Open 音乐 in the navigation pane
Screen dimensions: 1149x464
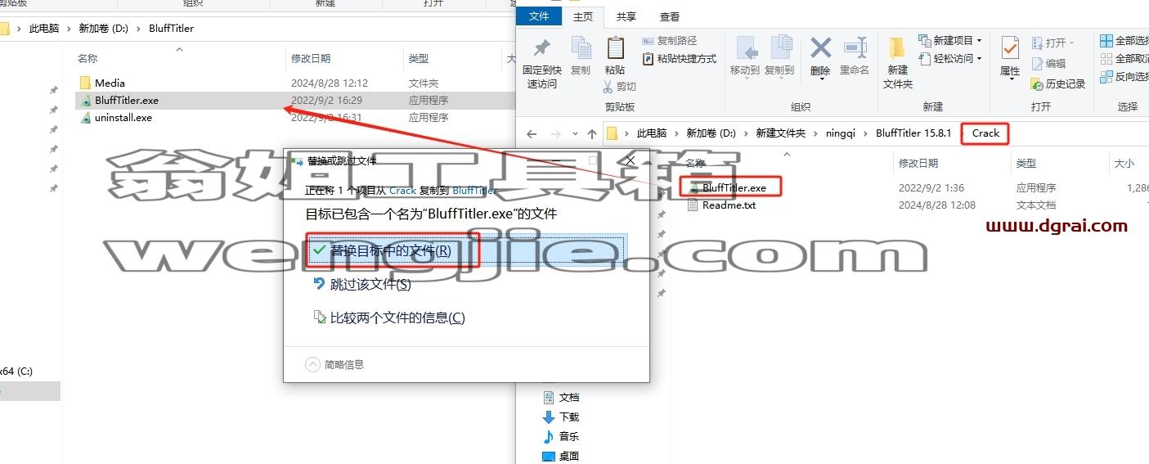569,436
